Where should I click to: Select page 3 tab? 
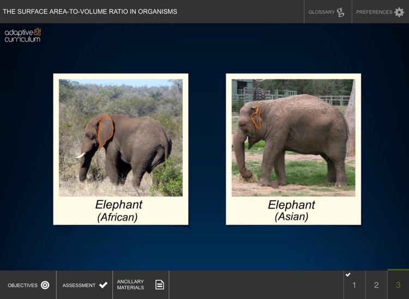tap(398, 285)
